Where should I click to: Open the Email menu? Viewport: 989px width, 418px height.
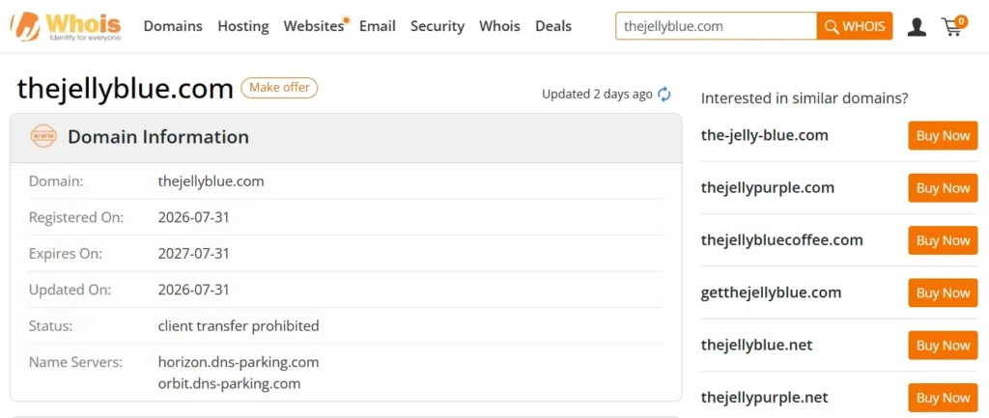(378, 26)
